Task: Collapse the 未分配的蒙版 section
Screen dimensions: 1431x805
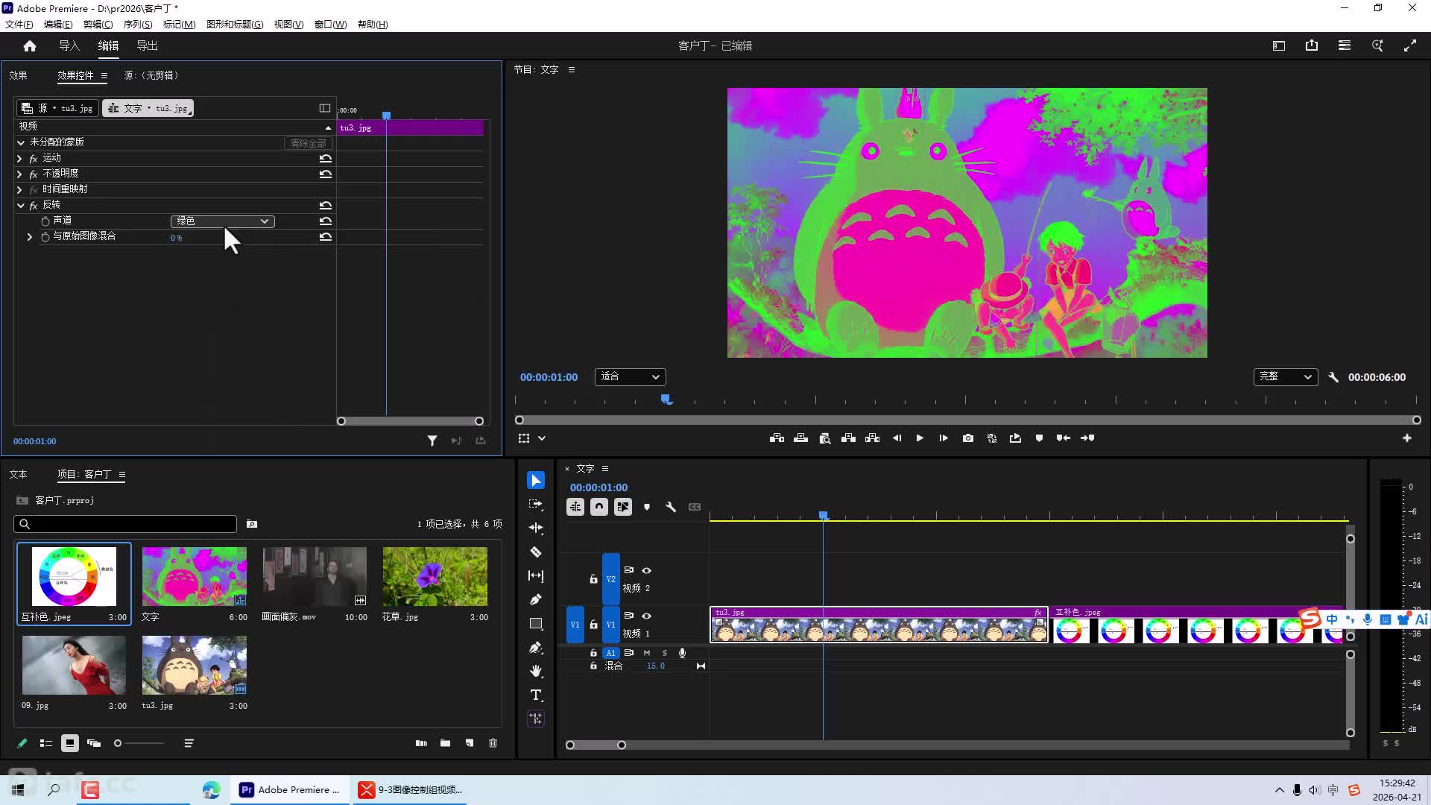Action: (x=21, y=142)
